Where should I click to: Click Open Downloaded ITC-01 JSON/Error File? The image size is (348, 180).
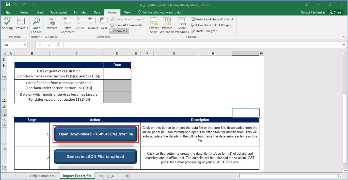coord(95,134)
